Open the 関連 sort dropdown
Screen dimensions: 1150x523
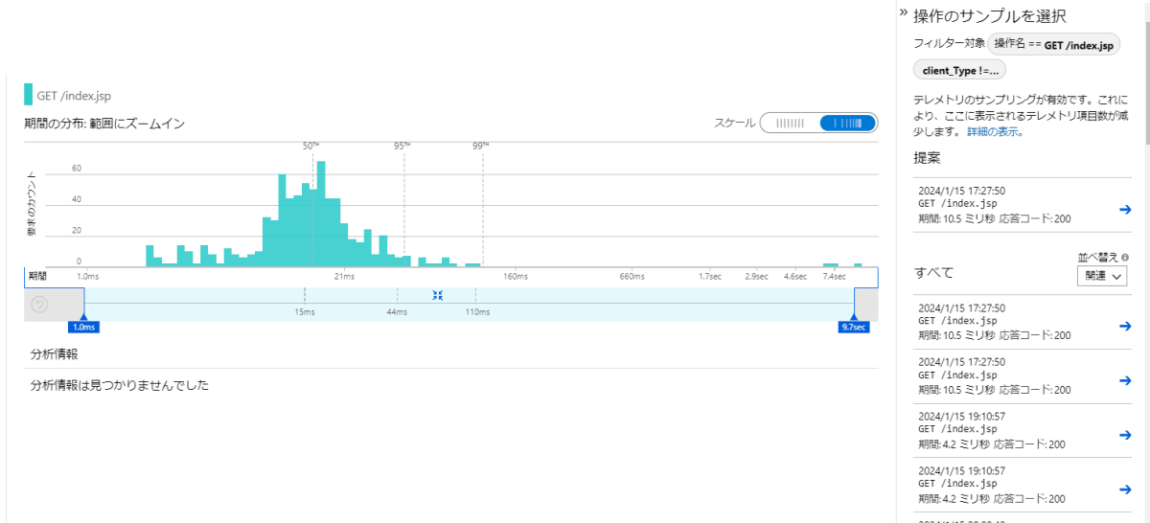(1104, 275)
